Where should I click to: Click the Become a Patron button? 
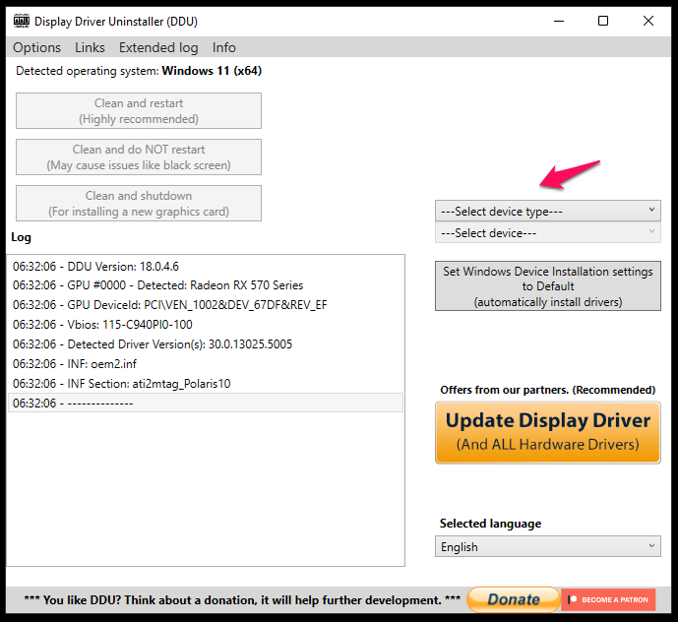tap(608, 599)
